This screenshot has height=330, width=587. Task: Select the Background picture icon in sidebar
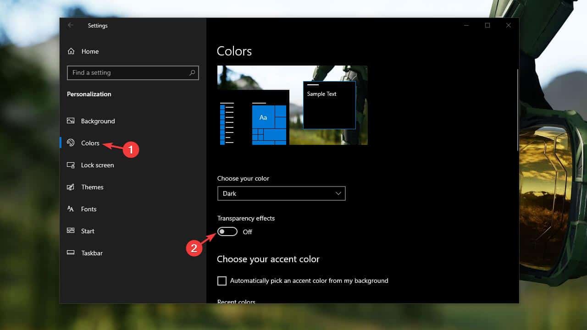[x=71, y=121]
